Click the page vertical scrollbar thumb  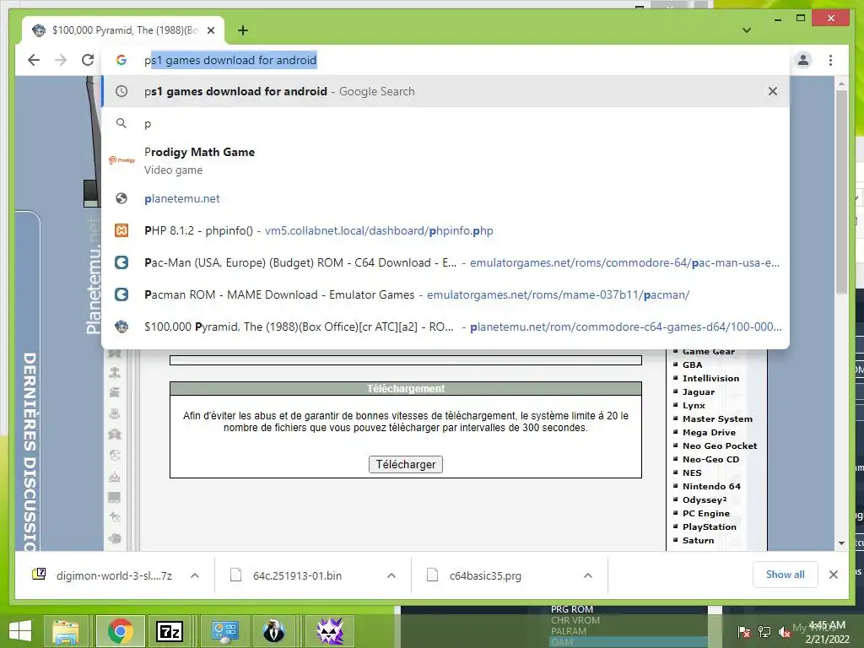[841, 193]
